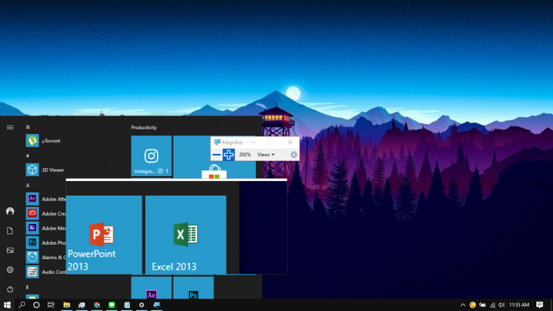553x311 pixels.
Task: Click the Windows Start button
Action: tap(7, 305)
